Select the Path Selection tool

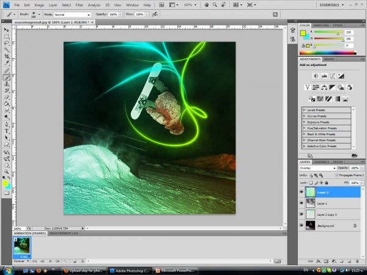coord(6,137)
